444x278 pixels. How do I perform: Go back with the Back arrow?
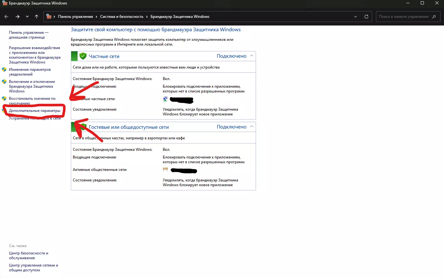(x=6, y=17)
